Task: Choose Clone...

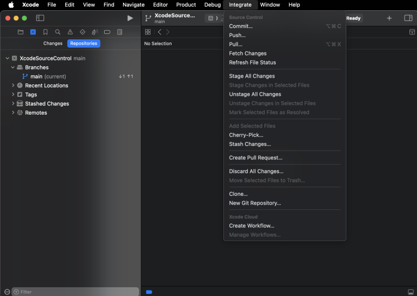Action: (285, 194)
